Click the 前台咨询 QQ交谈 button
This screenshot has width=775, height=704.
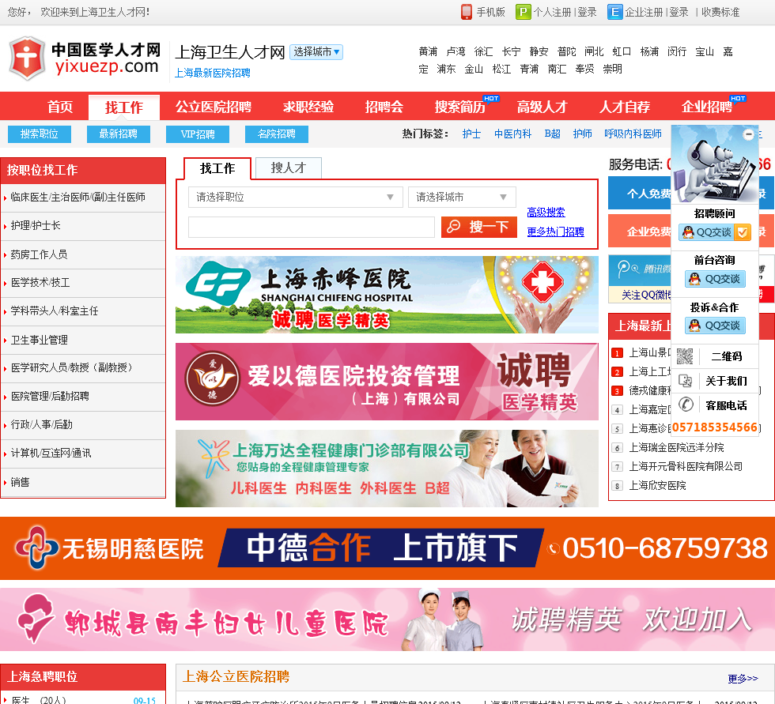715,279
